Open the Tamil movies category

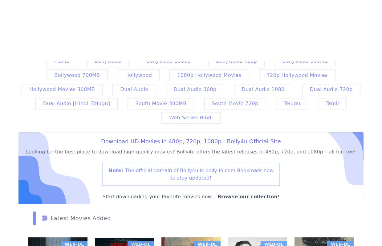point(332,104)
